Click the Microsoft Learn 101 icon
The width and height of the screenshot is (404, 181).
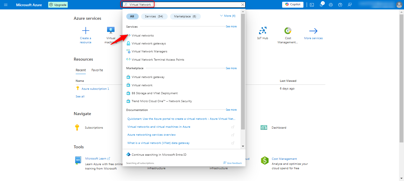tap(78, 160)
